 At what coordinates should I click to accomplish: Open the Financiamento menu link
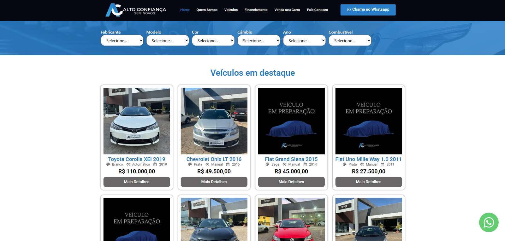coord(256,10)
